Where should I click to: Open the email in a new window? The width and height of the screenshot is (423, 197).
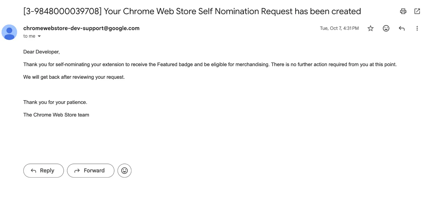[x=417, y=11]
